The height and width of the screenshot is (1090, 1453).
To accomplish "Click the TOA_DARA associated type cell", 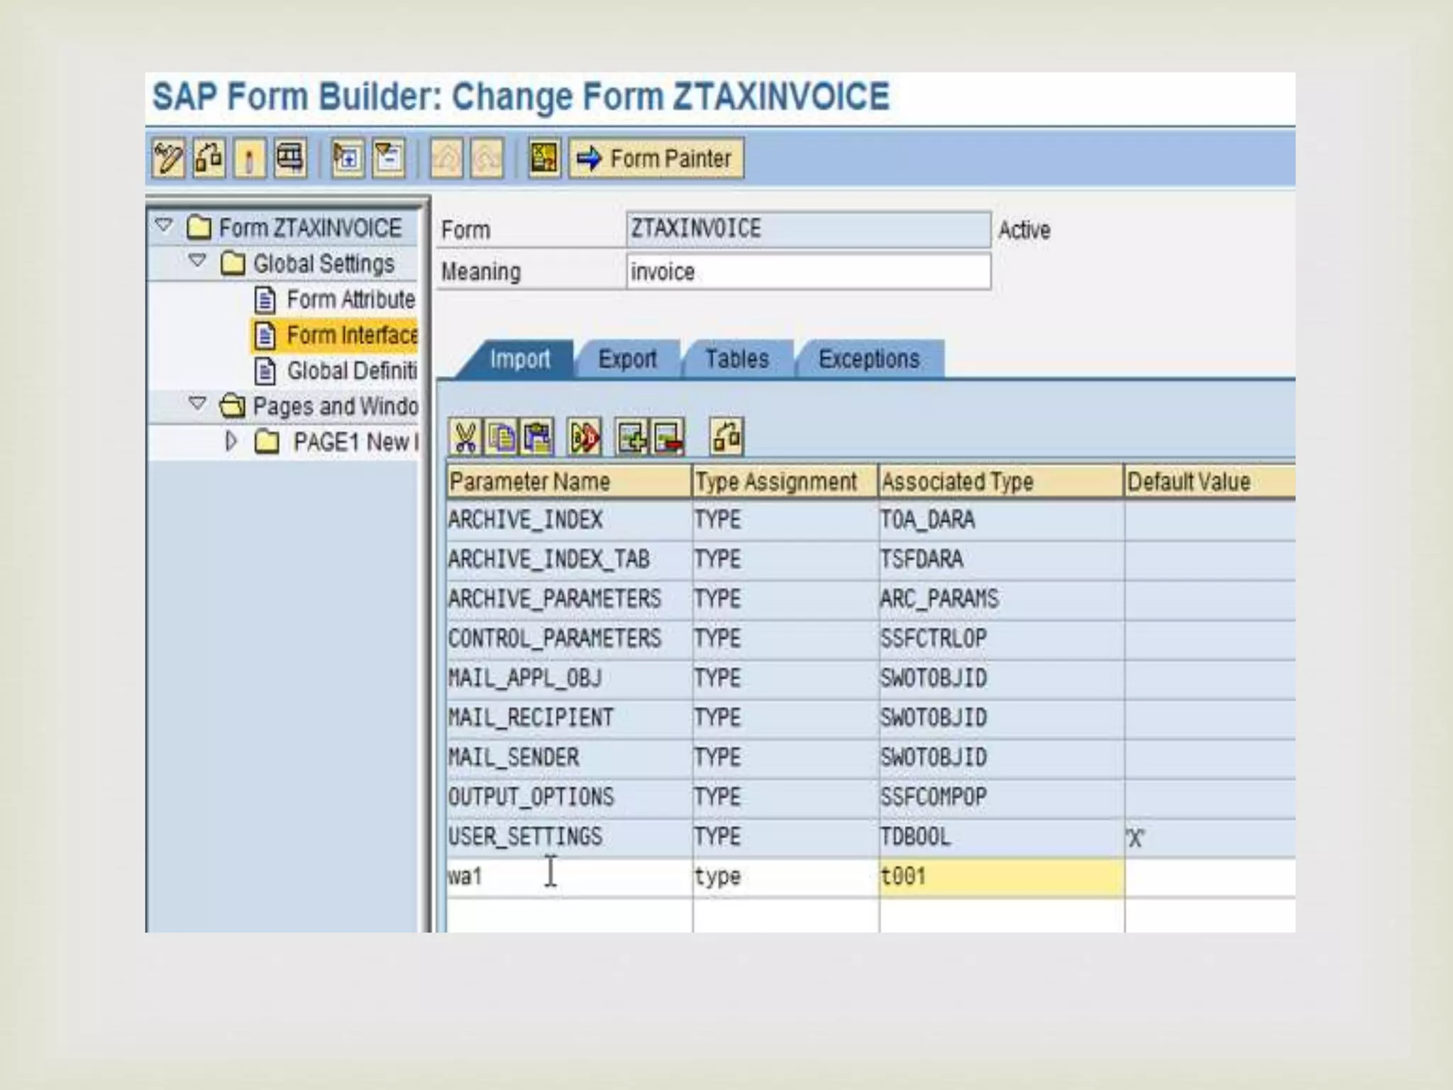I will (x=1001, y=519).
